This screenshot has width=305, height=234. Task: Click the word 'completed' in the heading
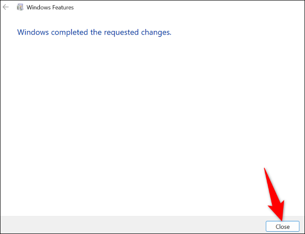click(70, 33)
